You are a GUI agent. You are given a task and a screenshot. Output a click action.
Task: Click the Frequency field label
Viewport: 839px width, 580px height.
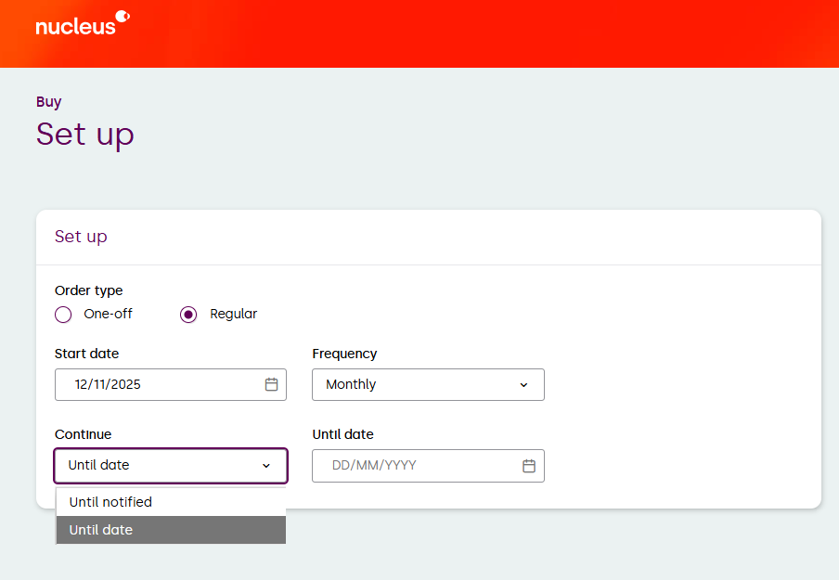coord(344,354)
